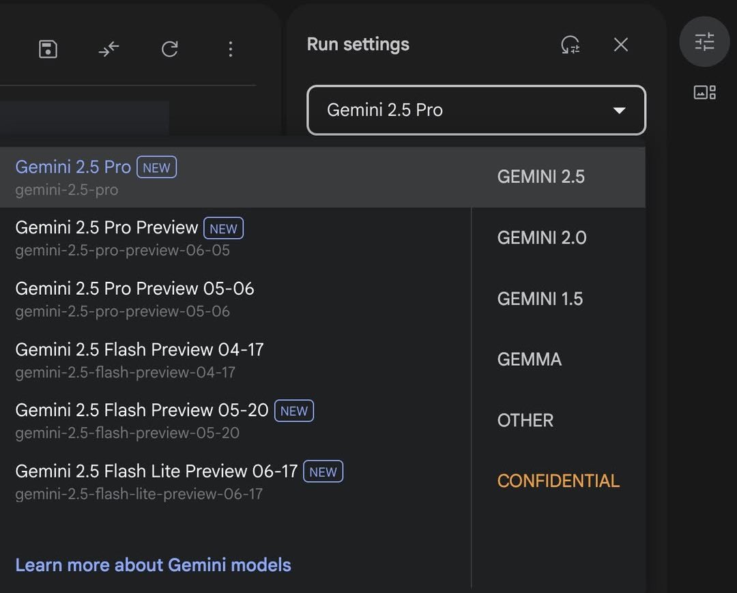This screenshot has height=593, width=737.
Task: Open the three-dot overflow menu
Action: pyautogui.click(x=231, y=49)
